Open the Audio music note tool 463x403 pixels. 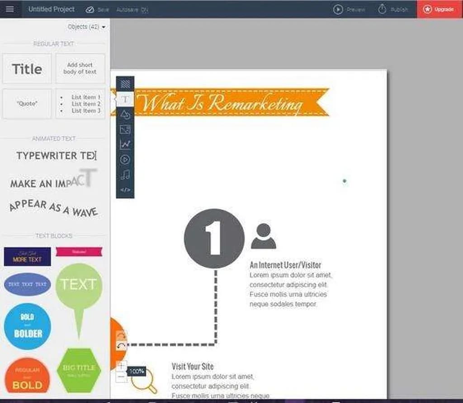[125, 174]
